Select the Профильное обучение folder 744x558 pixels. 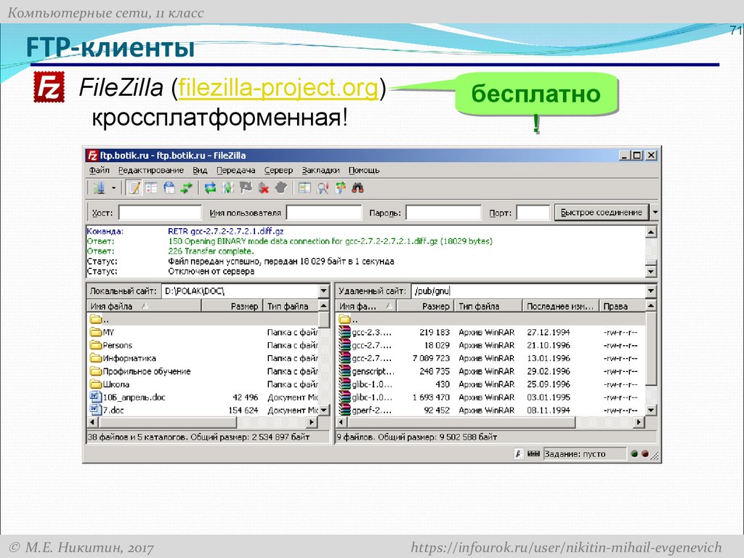pyautogui.click(x=203, y=371)
